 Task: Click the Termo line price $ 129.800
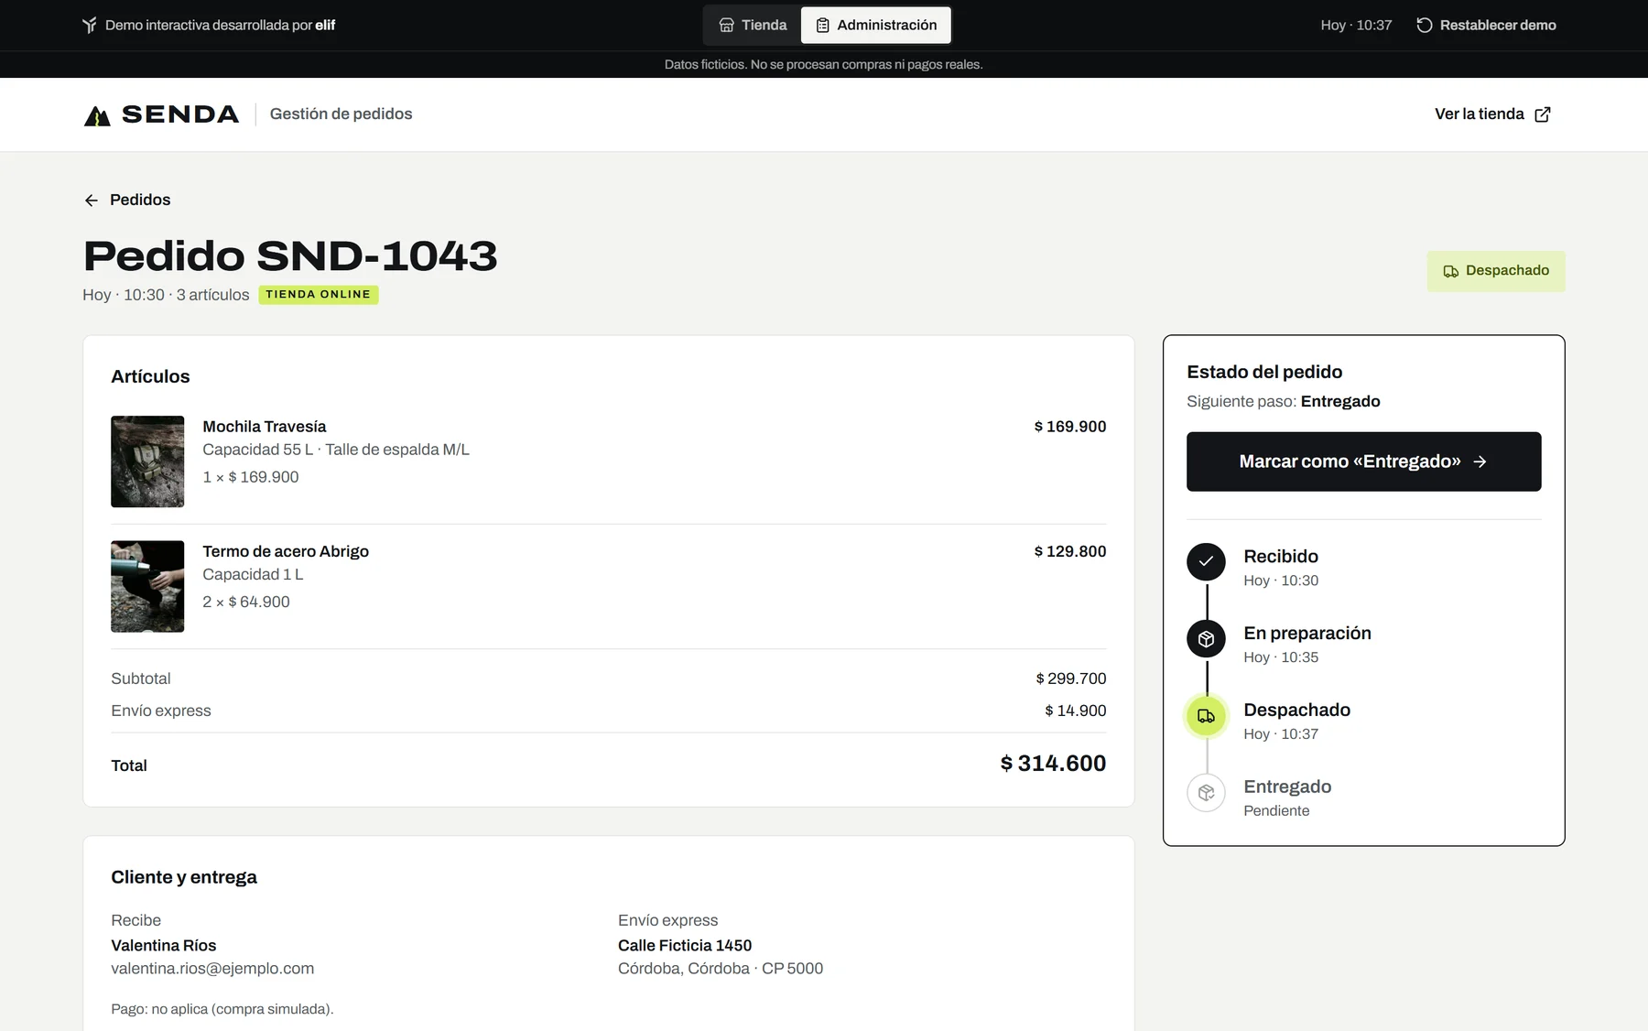click(x=1070, y=551)
